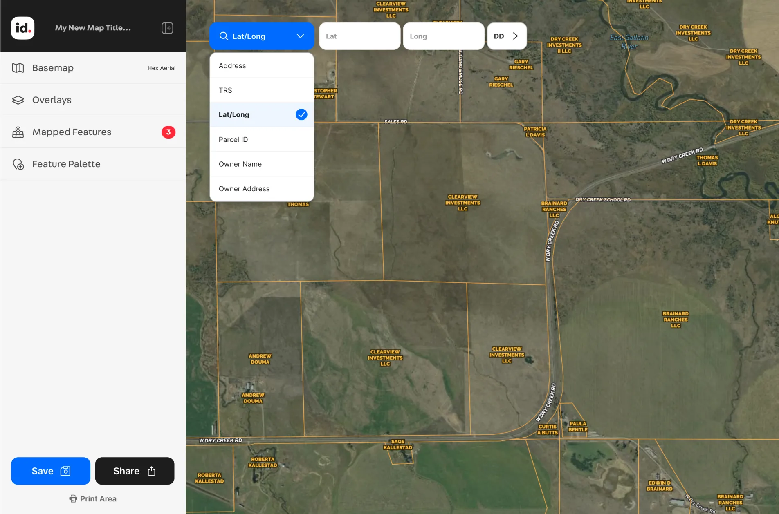Click the Mapped Features count badge

point(168,132)
